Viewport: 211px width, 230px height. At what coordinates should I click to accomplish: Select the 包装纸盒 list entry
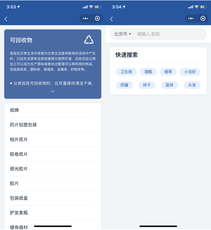[53, 198]
